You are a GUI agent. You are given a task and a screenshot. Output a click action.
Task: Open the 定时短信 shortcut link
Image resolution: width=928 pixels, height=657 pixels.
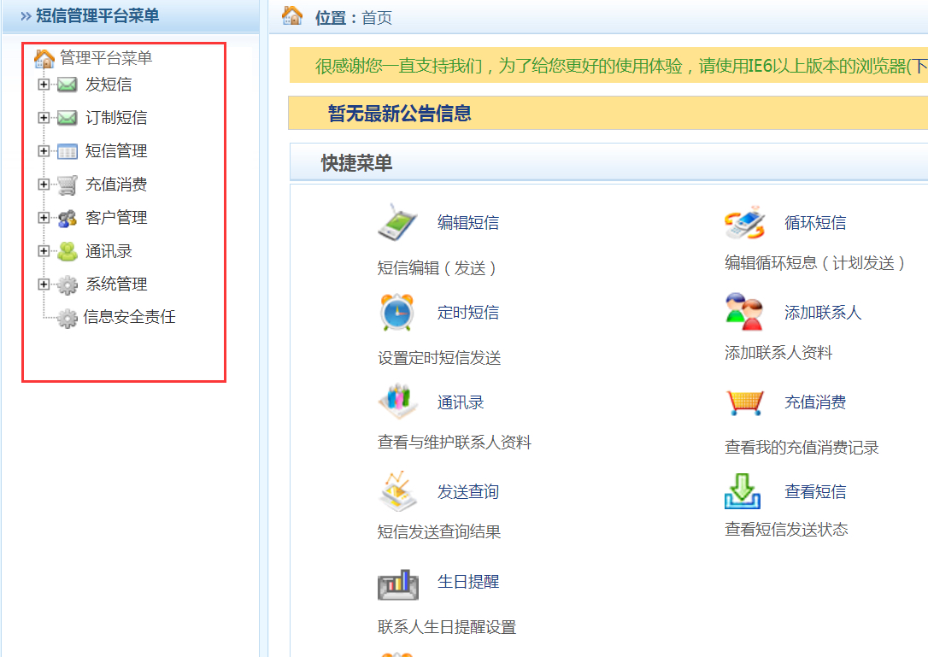pos(468,313)
